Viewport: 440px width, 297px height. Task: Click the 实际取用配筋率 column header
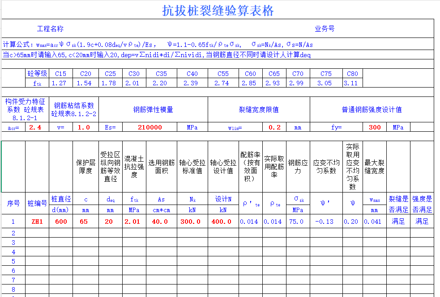[x=274, y=167]
